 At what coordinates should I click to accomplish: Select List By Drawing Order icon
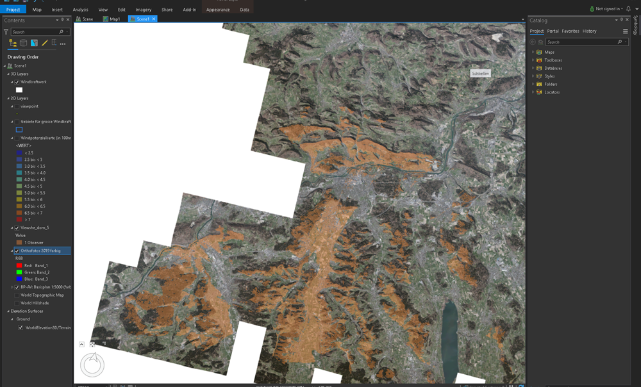pyautogui.click(x=13, y=43)
